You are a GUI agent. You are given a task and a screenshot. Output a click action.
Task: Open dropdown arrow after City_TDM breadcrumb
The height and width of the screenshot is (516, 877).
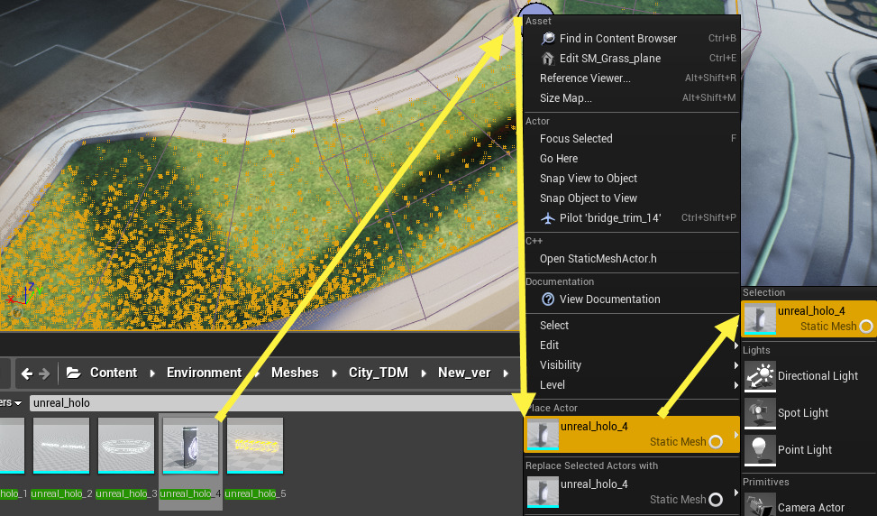click(424, 373)
